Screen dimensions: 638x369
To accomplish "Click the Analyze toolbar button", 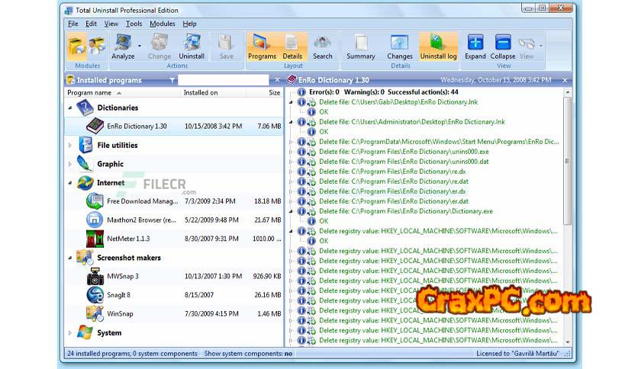I will pos(123,47).
